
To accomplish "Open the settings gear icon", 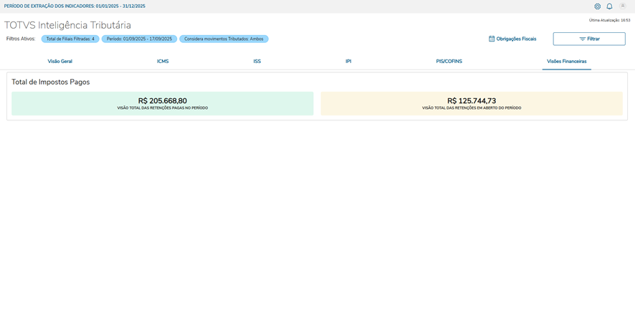I will (x=597, y=6).
